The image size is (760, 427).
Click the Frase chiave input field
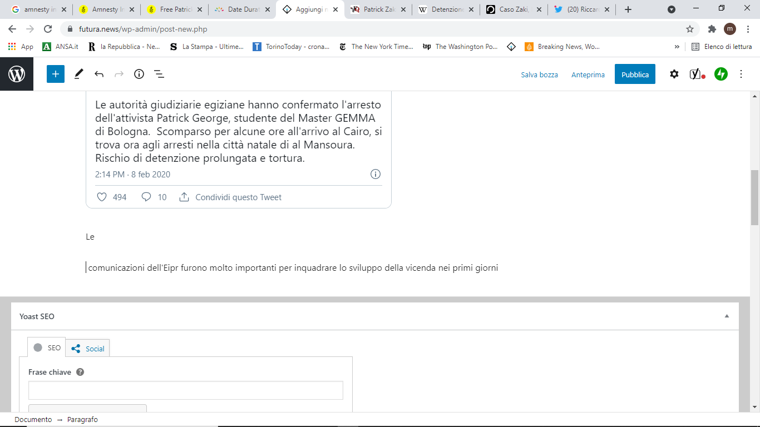click(185, 390)
